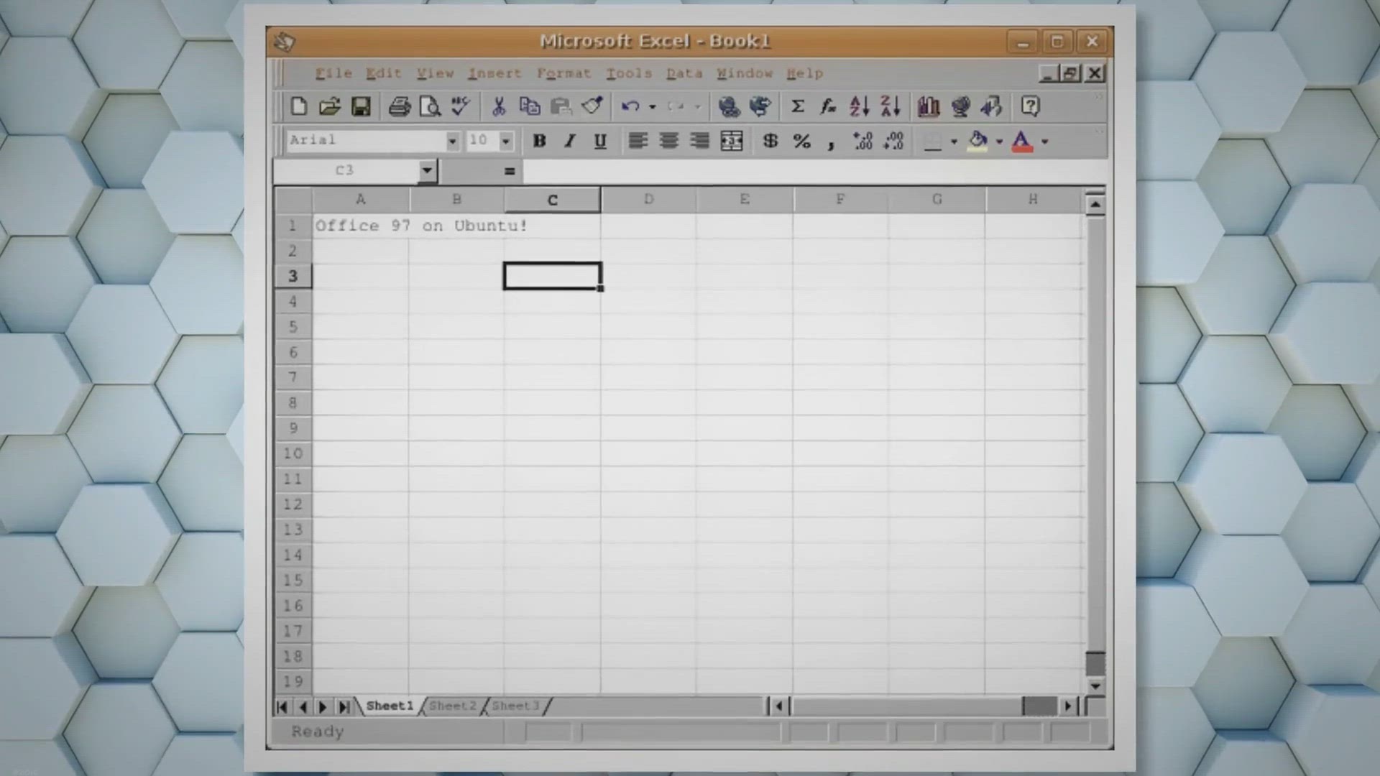Open the Redo history dropdown arrow
This screenshot has height=776, width=1380.
(x=697, y=106)
